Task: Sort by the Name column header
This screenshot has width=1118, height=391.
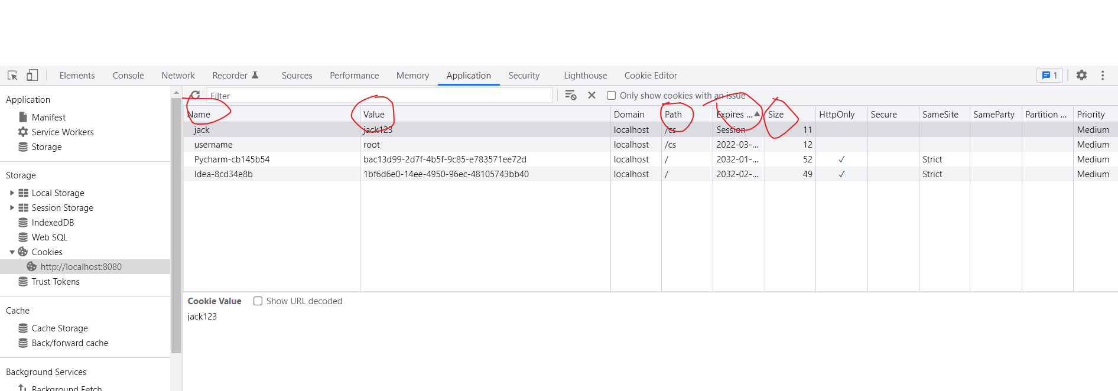Action: (x=272, y=114)
